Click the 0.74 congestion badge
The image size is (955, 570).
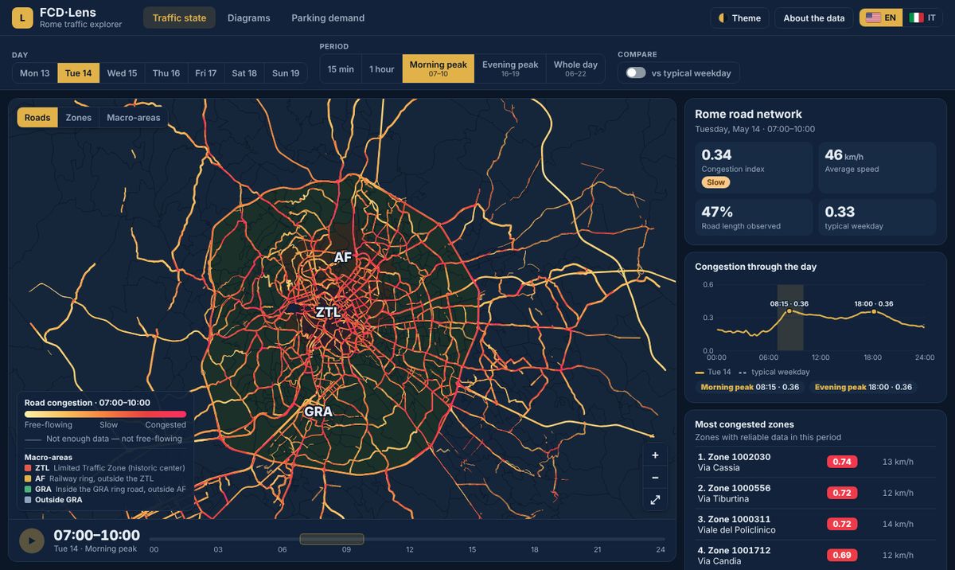842,462
